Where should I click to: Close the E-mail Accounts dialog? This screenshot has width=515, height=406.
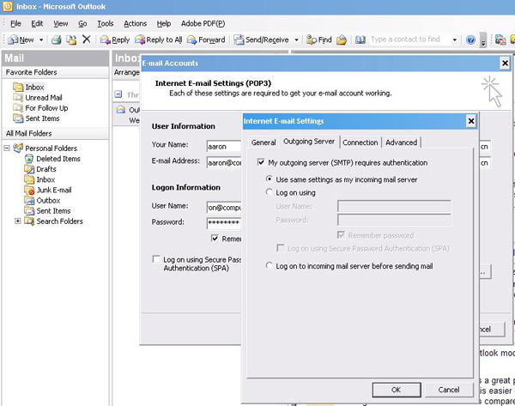pyautogui.click(x=506, y=63)
